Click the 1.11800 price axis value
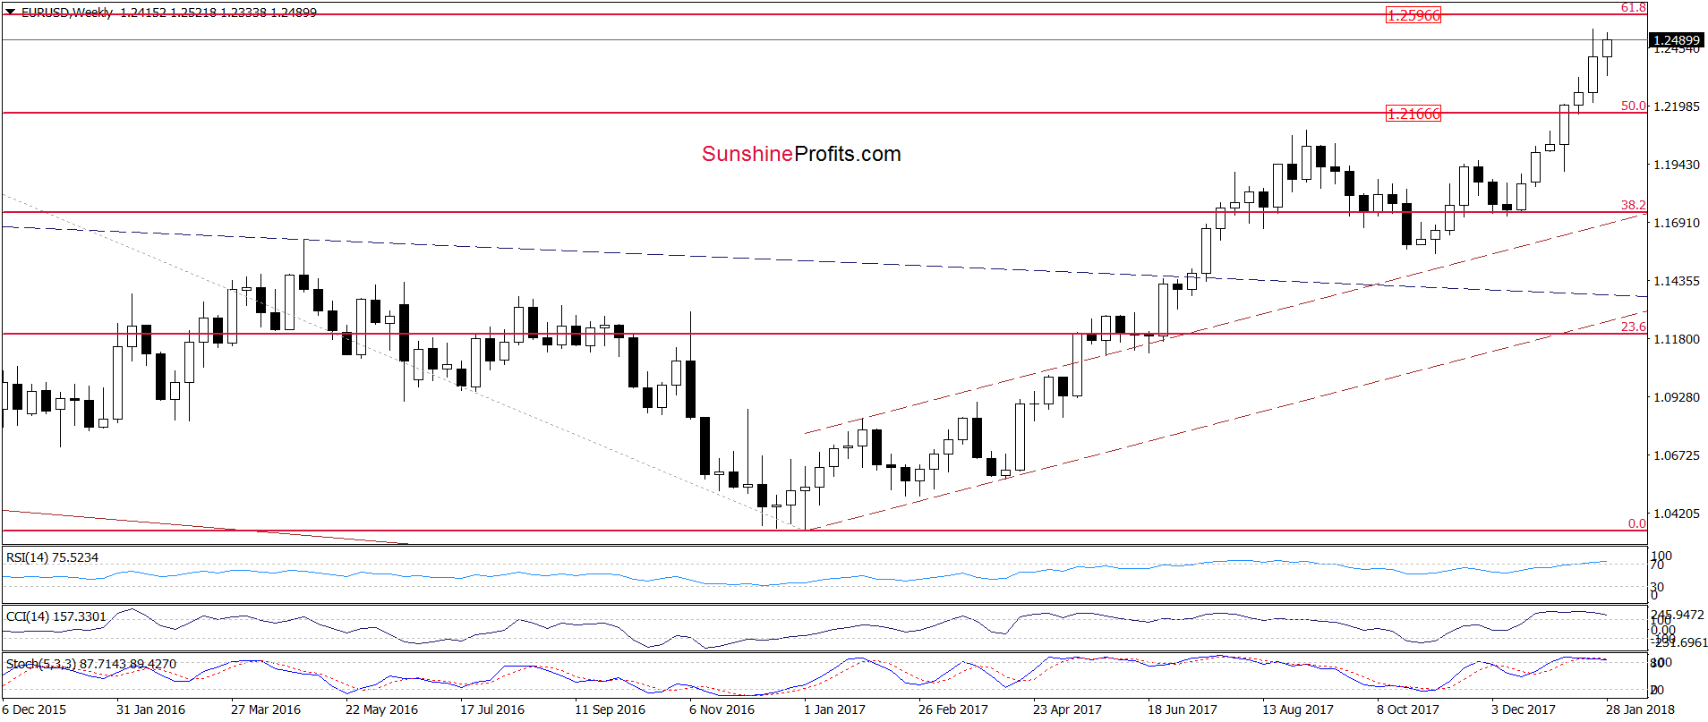The height and width of the screenshot is (722, 1708). [x=1677, y=339]
